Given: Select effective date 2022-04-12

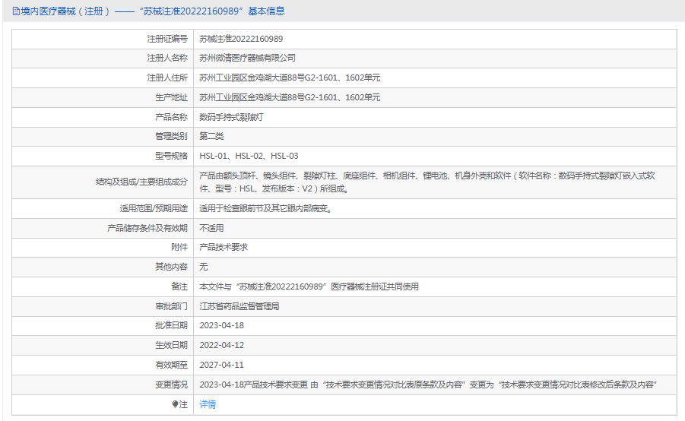Looking at the screenshot, I should (221, 345).
